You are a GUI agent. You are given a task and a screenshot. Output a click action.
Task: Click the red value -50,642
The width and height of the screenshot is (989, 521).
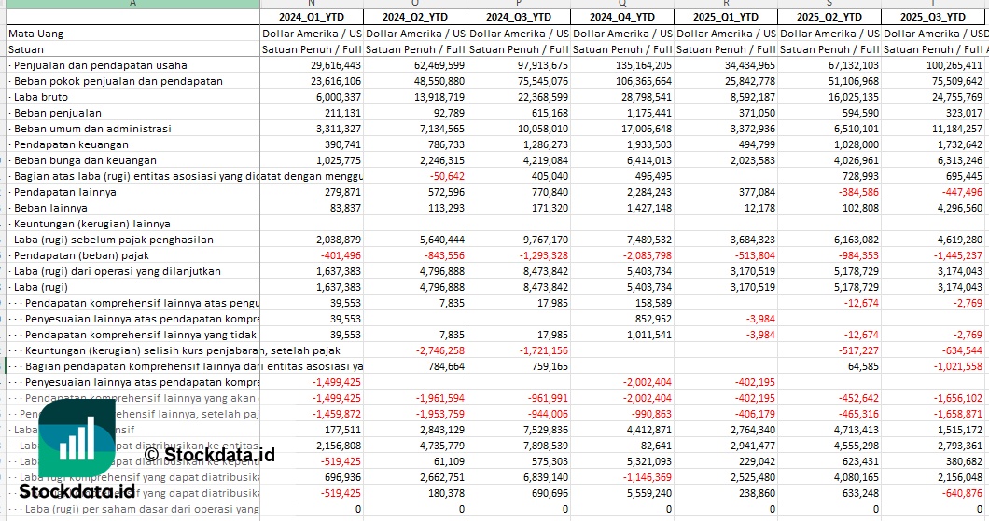(447, 176)
